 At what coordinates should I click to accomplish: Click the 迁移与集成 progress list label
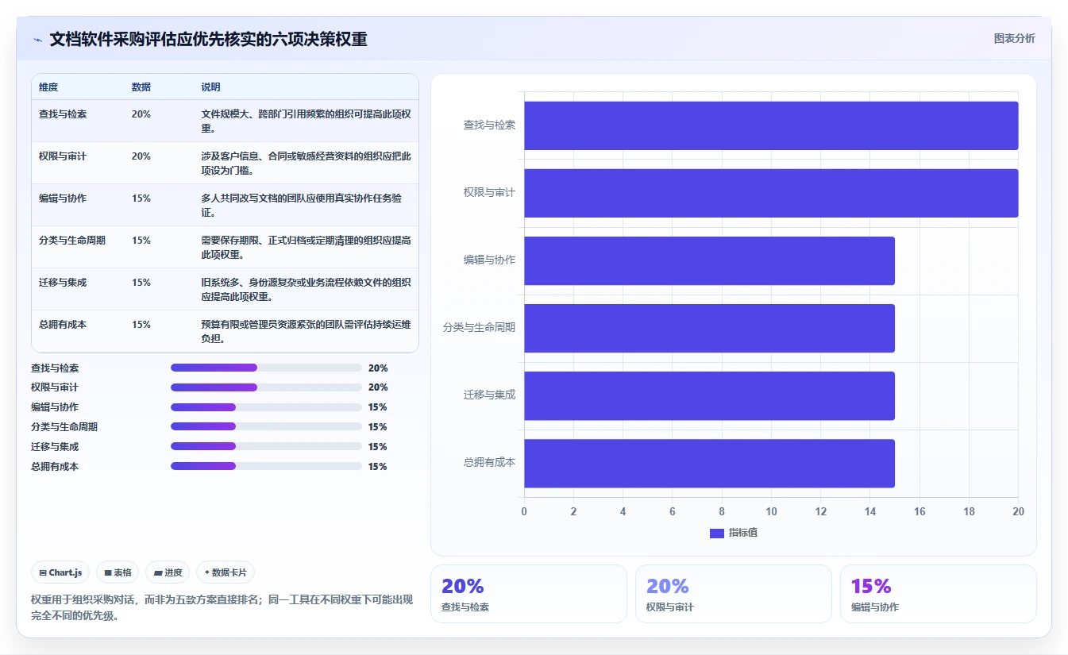(55, 447)
